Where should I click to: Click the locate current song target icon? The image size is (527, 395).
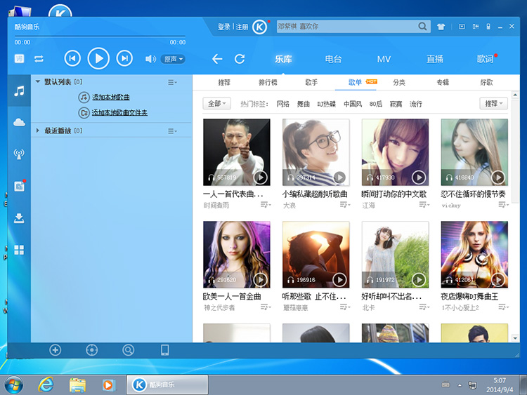92,350
